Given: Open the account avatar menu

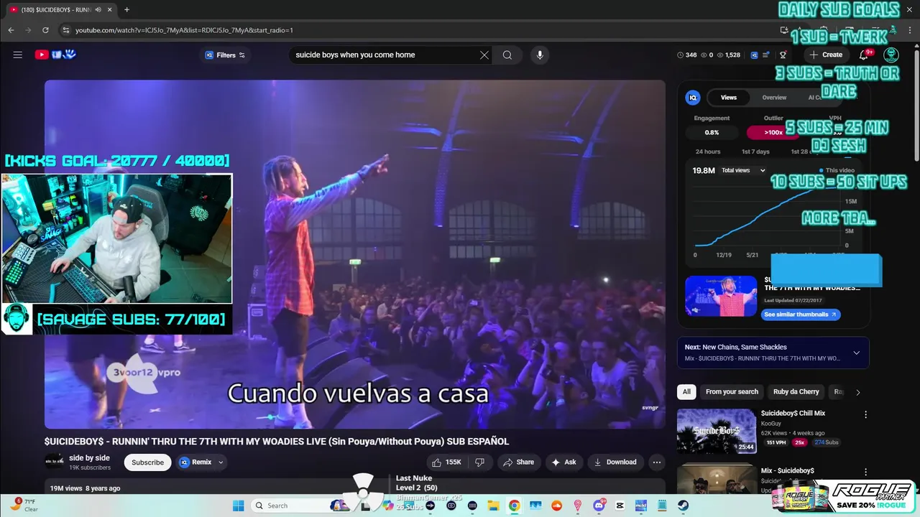Looking at the screenshot, I should [x=891, y=55].
